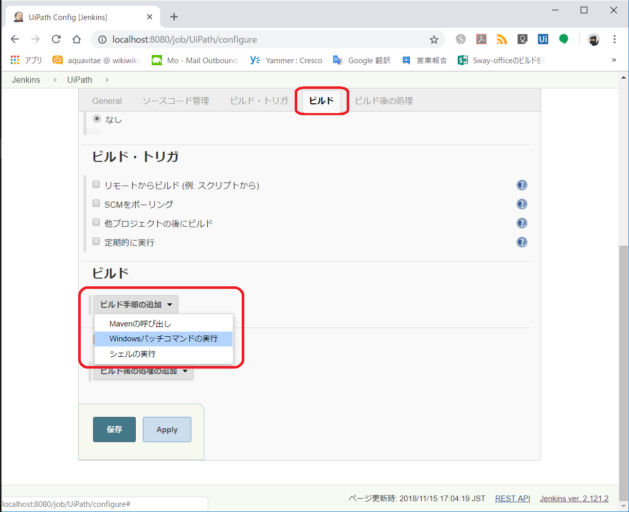
Task: Reload the Jenkins configure page
Action: click(x=56, y=40)
